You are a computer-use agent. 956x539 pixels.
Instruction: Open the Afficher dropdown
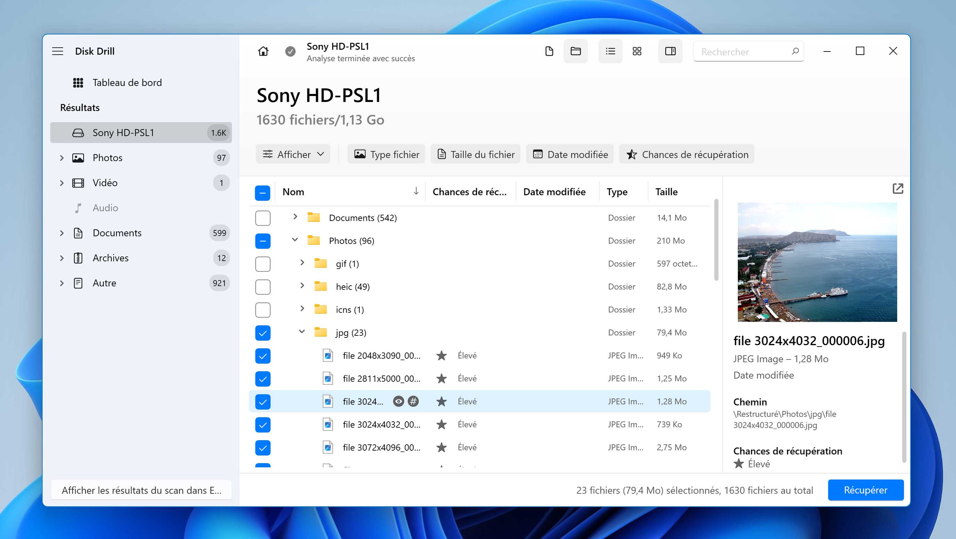click(x=293, y=154)
